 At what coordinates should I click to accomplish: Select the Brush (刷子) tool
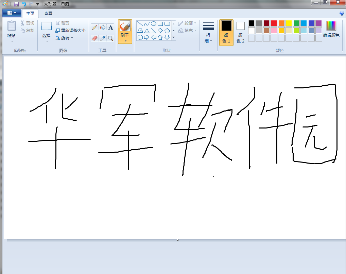point(124,27)
